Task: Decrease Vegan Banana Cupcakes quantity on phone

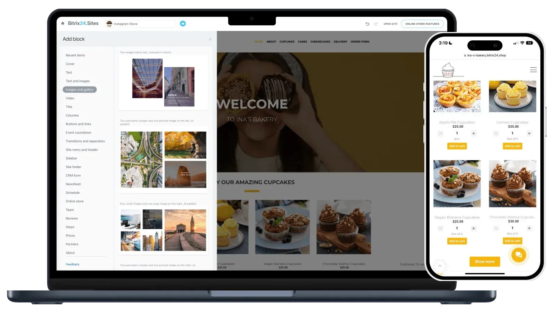Action: click(440, 228)
